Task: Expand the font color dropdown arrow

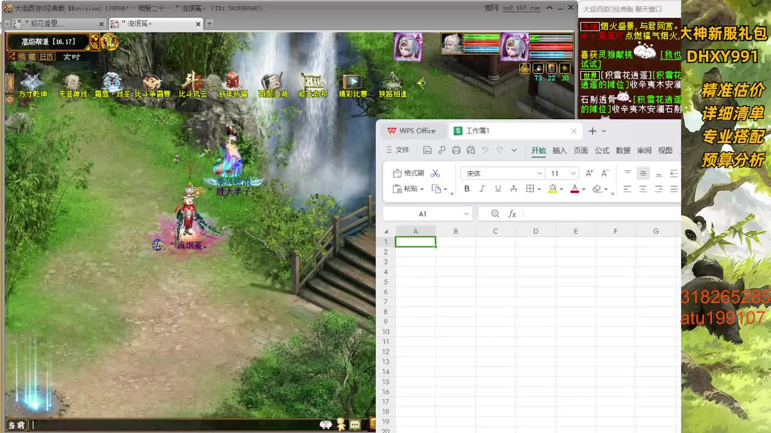Action: point(584,189)
